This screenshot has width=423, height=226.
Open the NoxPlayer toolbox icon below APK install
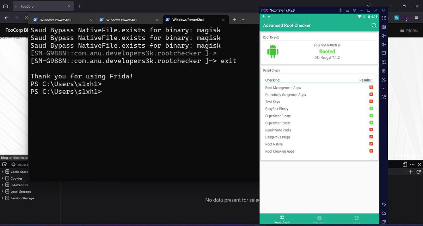384,71
